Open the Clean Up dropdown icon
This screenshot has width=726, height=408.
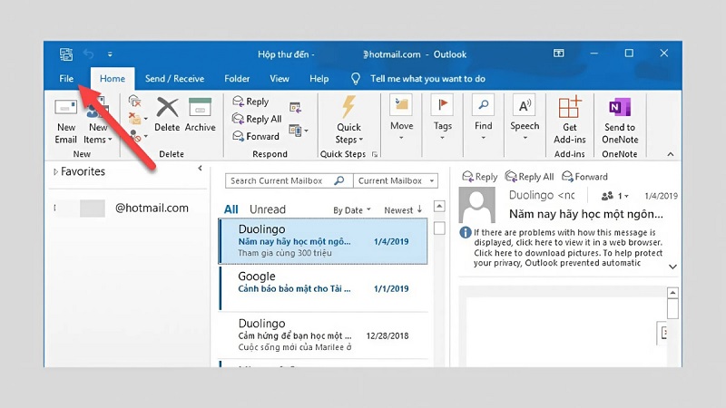coord(137,119)
